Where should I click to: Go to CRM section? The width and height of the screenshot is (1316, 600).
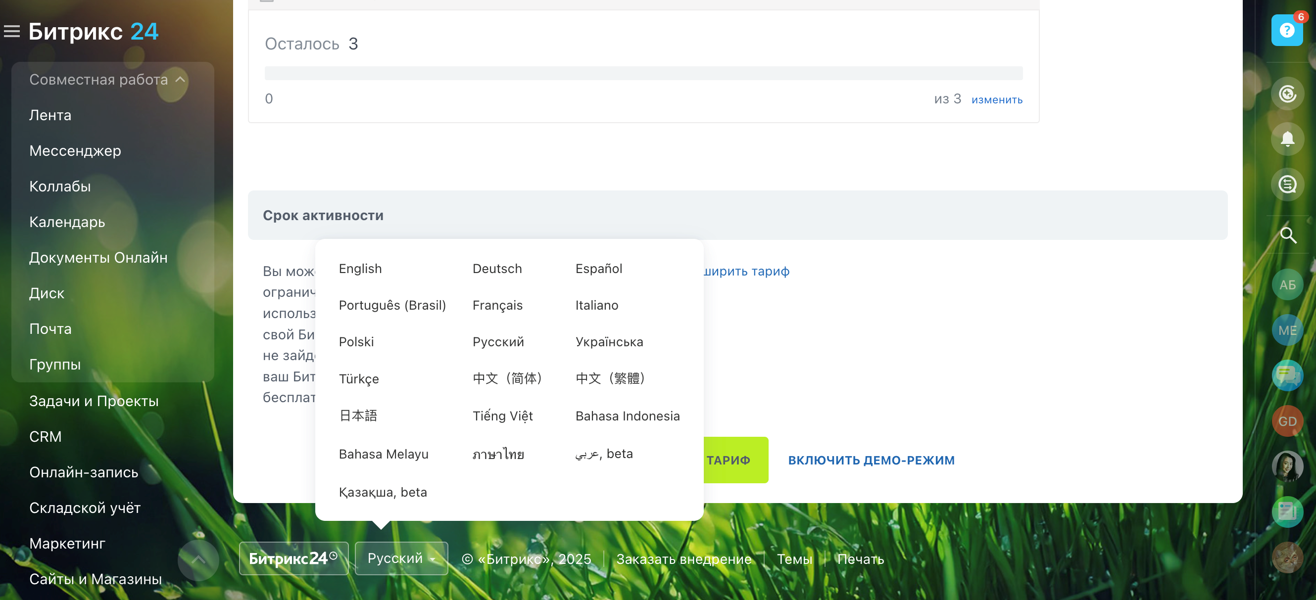45,437
